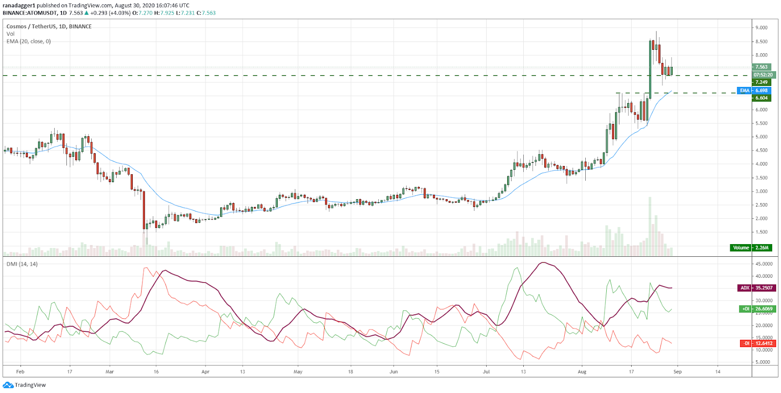Click the Feb date label on time axis
The image size is (781, 393).
tap(20, 372)
